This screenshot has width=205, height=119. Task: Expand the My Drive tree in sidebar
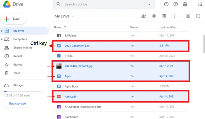tap(2, 31)
